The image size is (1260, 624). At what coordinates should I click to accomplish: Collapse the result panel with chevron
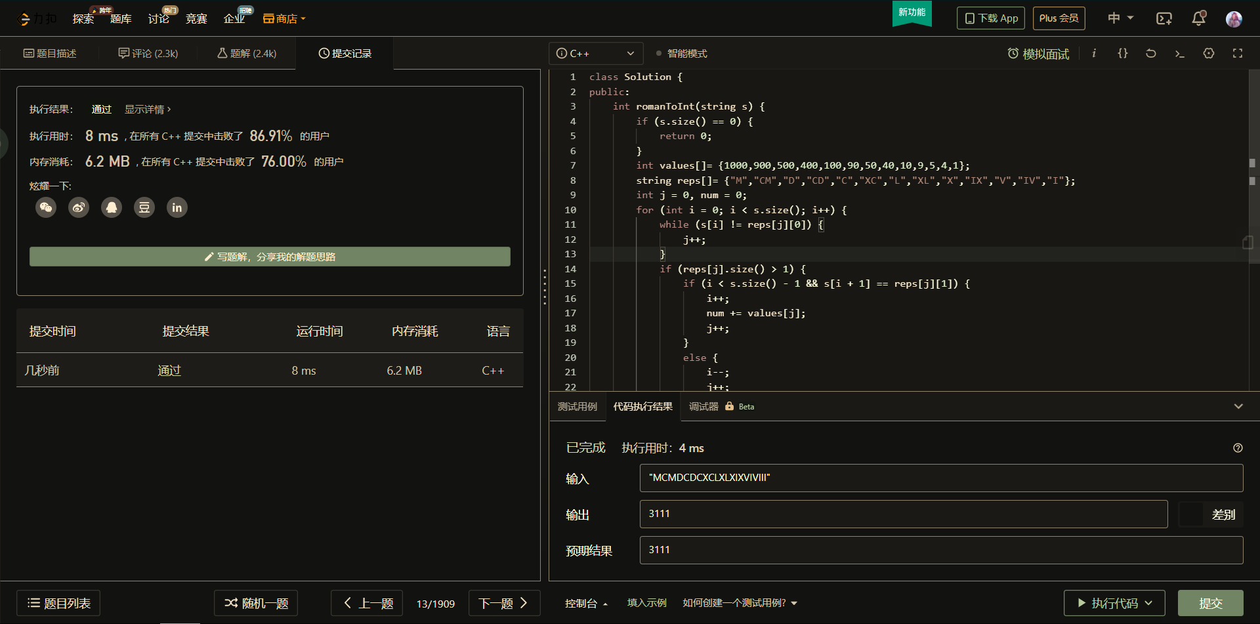click(x=1238, y=407)
